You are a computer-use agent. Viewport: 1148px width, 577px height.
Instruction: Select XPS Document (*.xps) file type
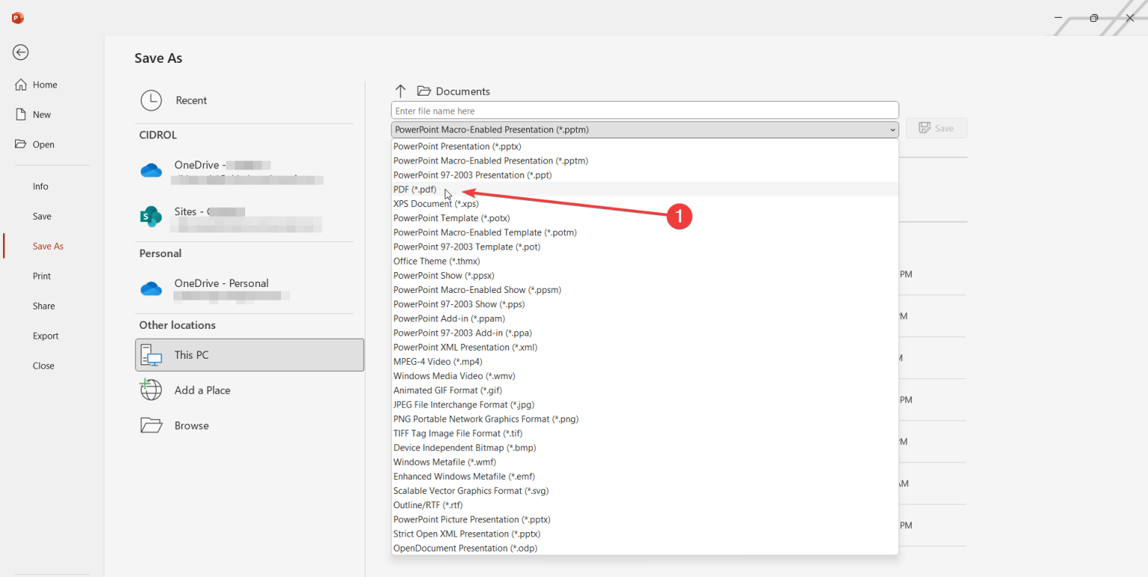tap(644, 203)
